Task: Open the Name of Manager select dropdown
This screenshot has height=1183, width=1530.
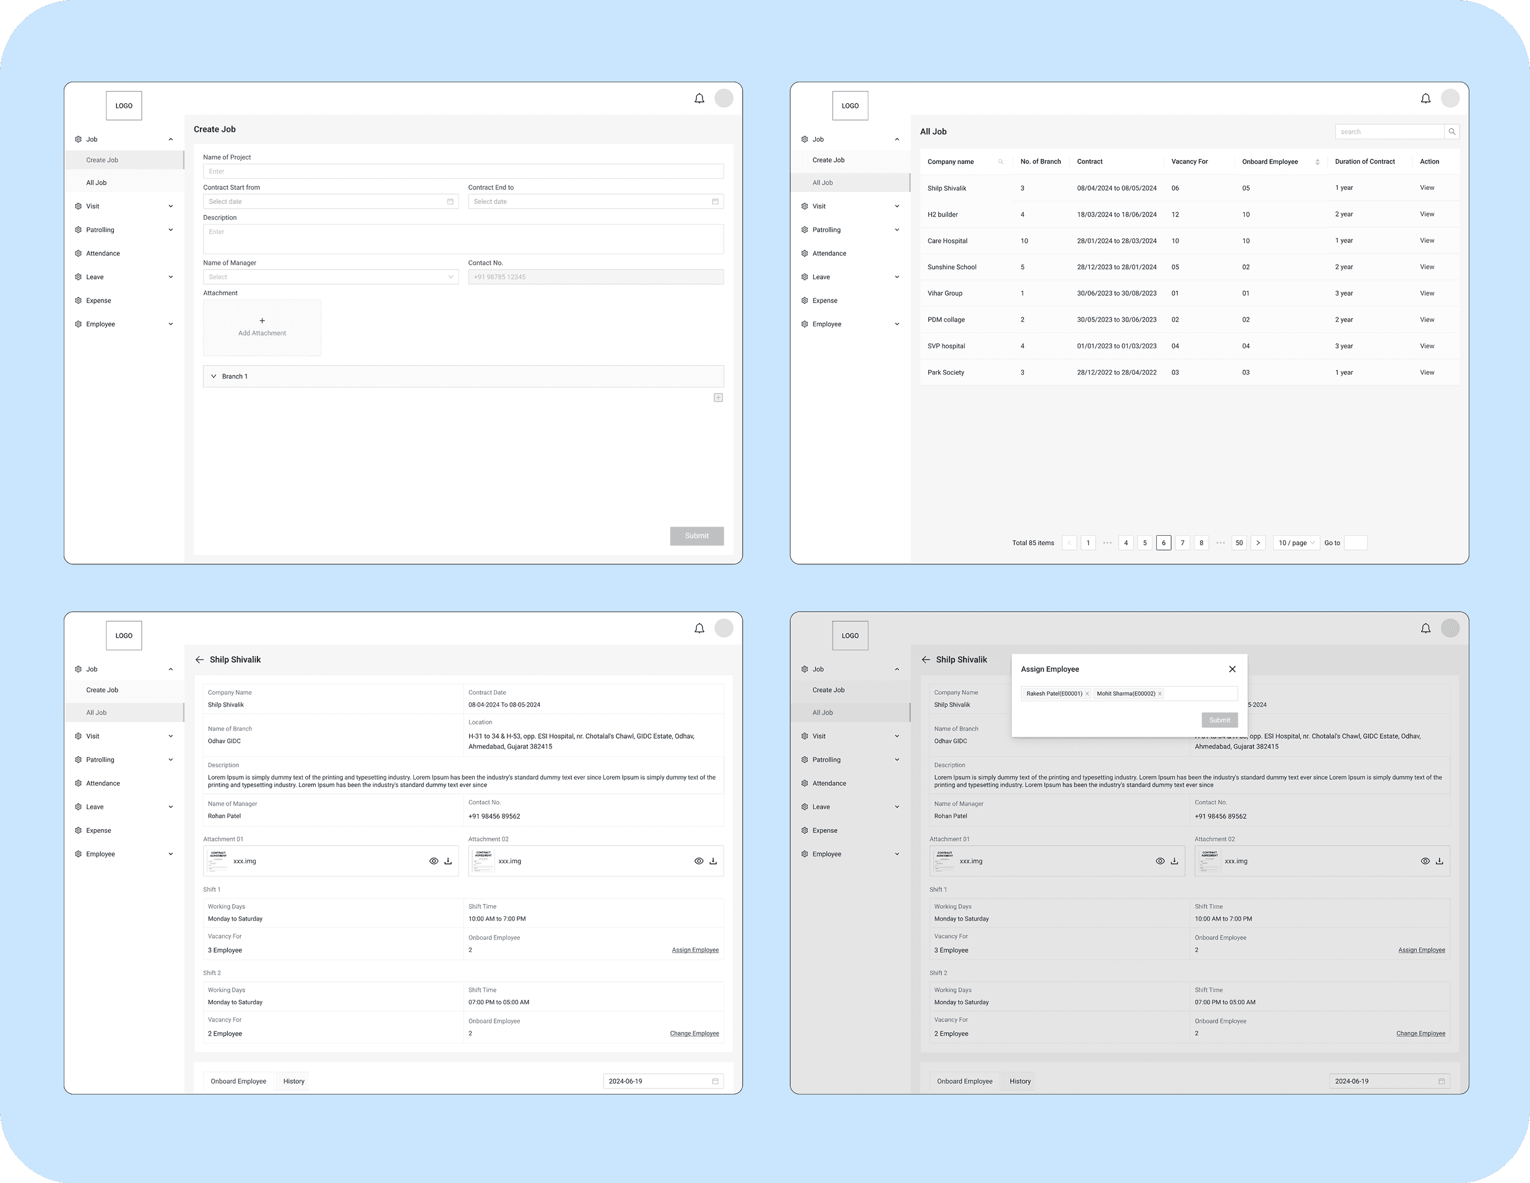Action: [x=331, y=277]
